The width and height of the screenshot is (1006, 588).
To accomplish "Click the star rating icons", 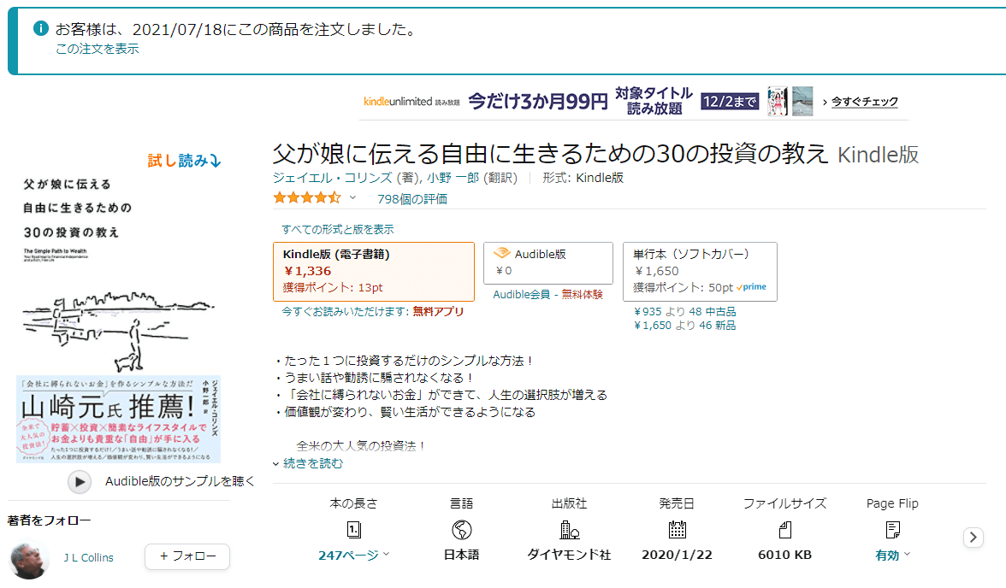I will [x=306, y=198].
